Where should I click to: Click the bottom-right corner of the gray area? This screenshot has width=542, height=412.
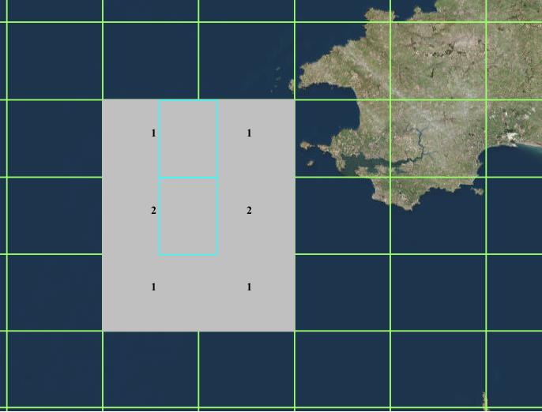tap(294, 330)
